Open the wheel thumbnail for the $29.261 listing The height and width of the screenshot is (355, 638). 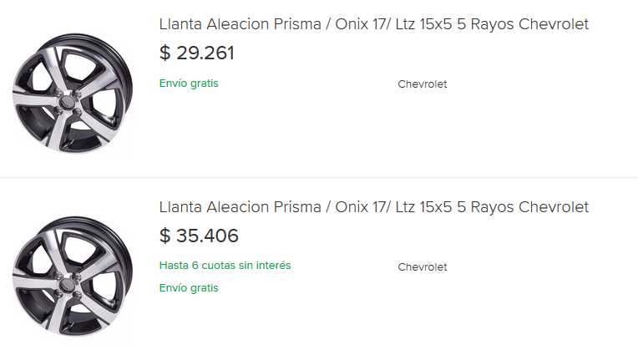72,93
